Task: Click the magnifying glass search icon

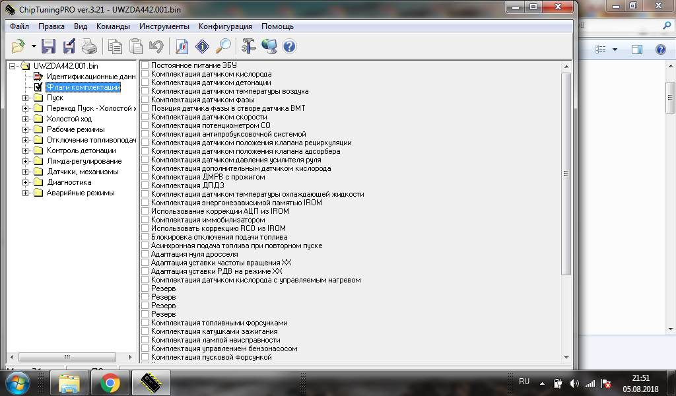Action: coord(224,46)
